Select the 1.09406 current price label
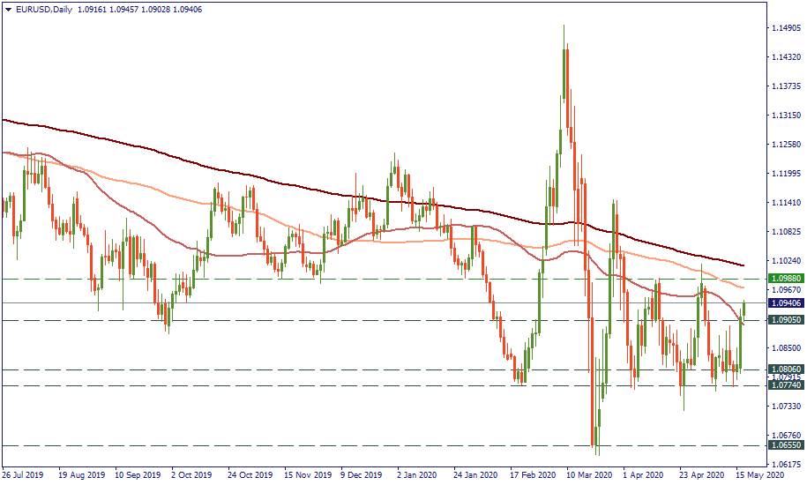Viewport: 807px width, 485px height. (x=783, y=302)
